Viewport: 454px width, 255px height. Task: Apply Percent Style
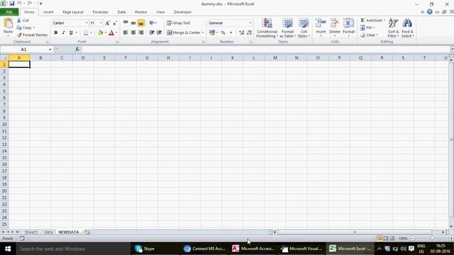[x=223, y=33]
